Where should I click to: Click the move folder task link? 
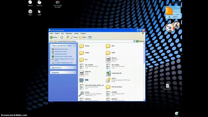click(60, 52)
